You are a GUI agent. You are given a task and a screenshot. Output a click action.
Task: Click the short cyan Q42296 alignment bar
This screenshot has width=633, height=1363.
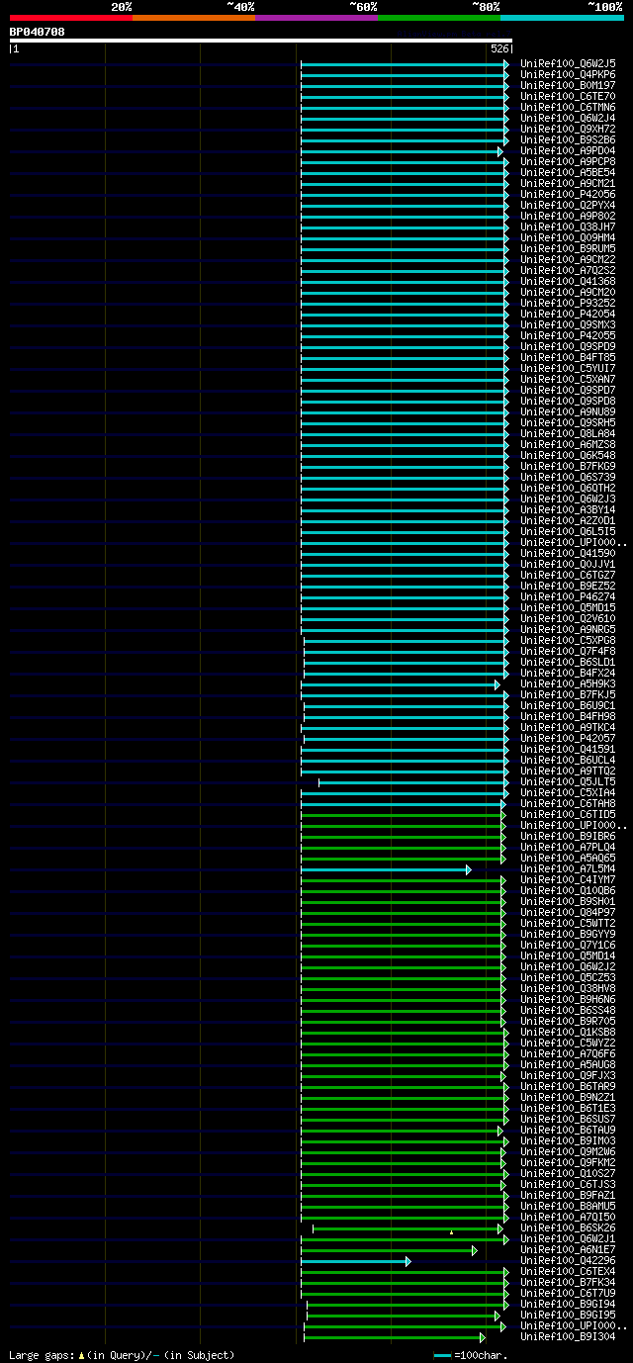coord(354,1261)
